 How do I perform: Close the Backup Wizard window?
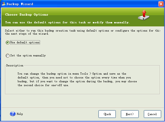pyautogui.click(x=161, y=4)
